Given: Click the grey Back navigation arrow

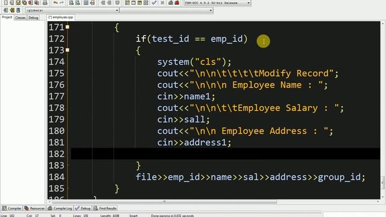Looking at the screenshot, I should tap(103, 2).
